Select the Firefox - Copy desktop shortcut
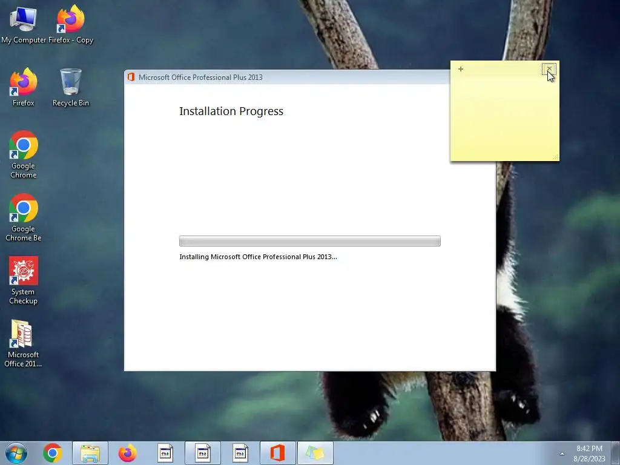The height and width of the screenshot is (465, 620). [71, 24]
